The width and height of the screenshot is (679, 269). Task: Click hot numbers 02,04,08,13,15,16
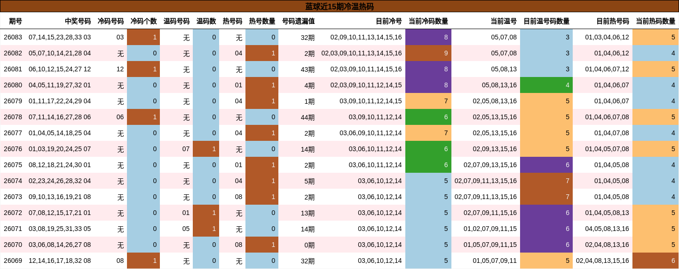coord(602,261)
